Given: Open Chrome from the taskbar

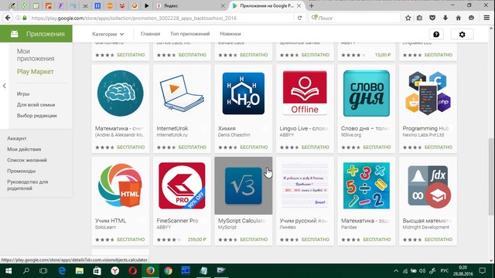Looking at the screenshot, I should pyautogui.click(x=168, y=271).
